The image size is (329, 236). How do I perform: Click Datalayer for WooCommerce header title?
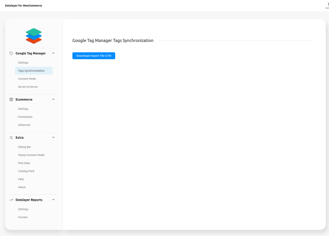[x=23, y=6]
